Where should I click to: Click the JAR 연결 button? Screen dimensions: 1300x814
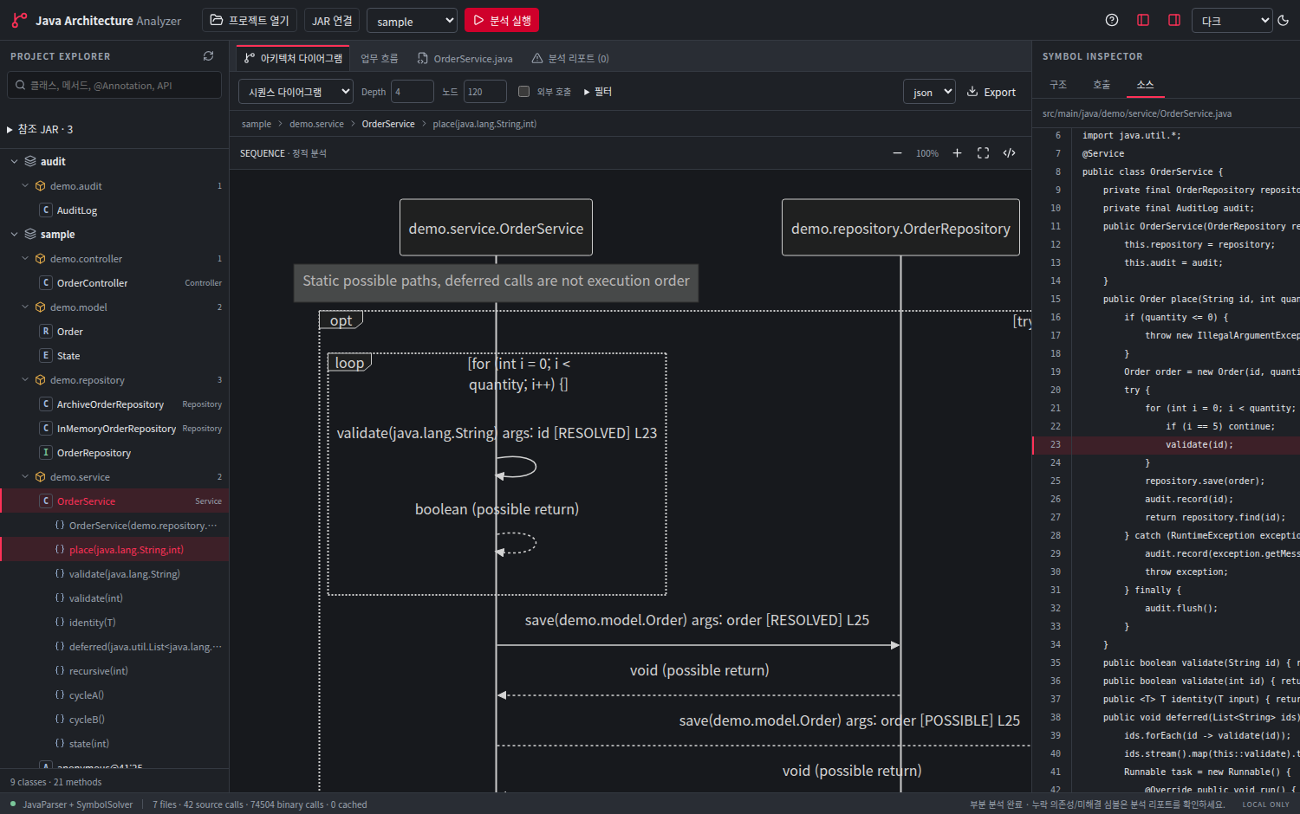pyautogui.click(x=332, y=20)
